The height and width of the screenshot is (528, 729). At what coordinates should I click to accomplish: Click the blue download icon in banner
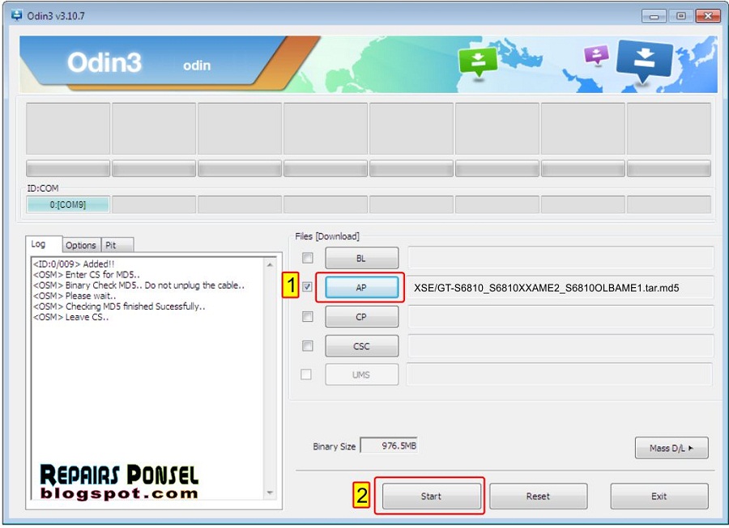pos(645,61)
